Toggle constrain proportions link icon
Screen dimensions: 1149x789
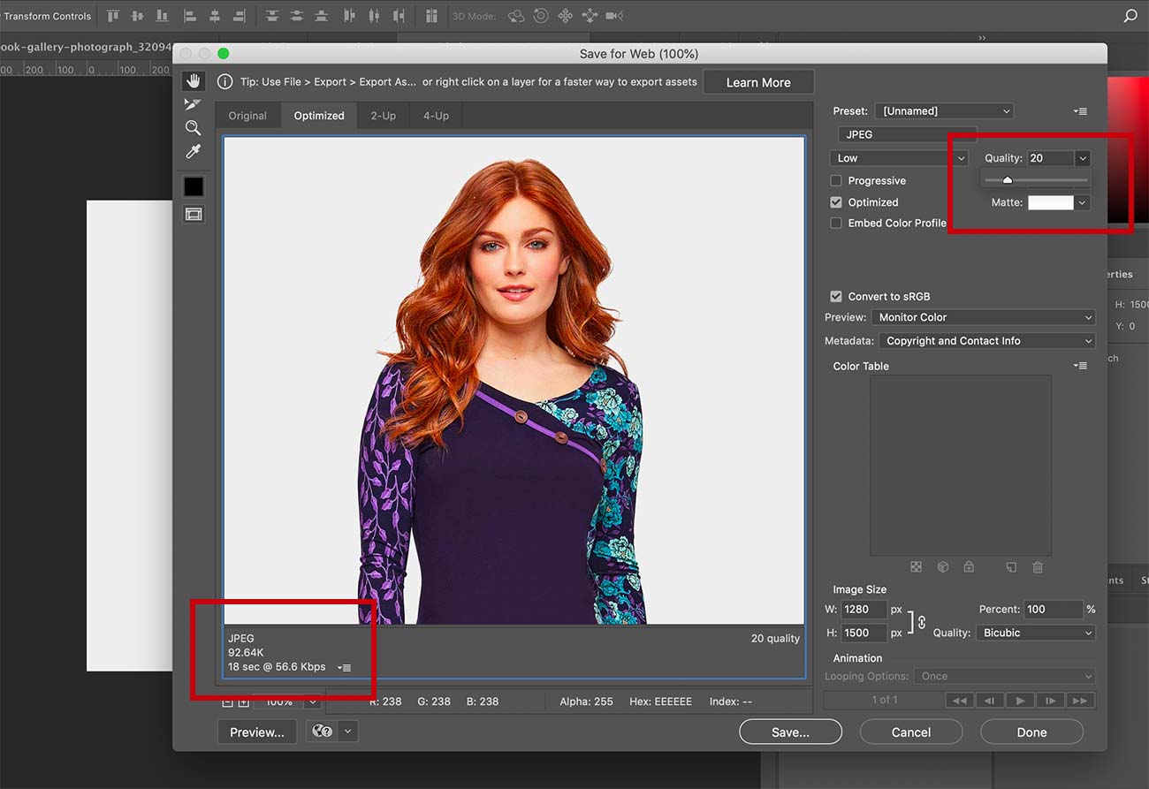click(x=921, y=621)
